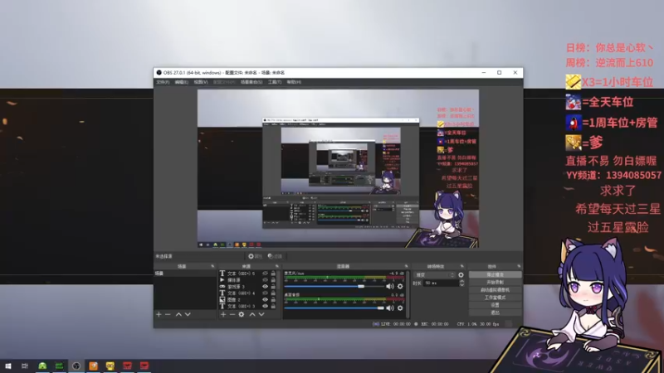The width and height of the screenshot is (664, 373).
Task: Click the Exit button in controls
Action: pyautogui.click(x=495, y=312)
